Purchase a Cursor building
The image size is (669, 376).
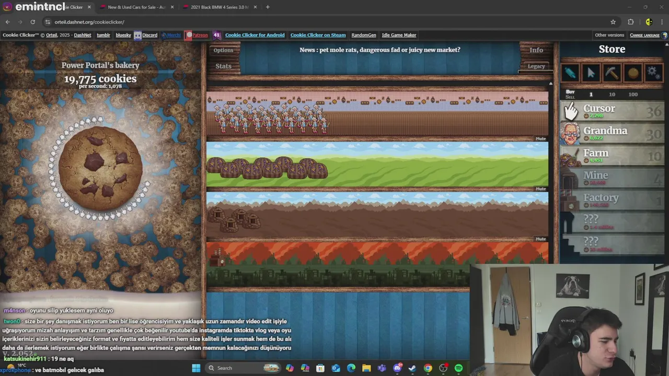(x=612, y=111)
